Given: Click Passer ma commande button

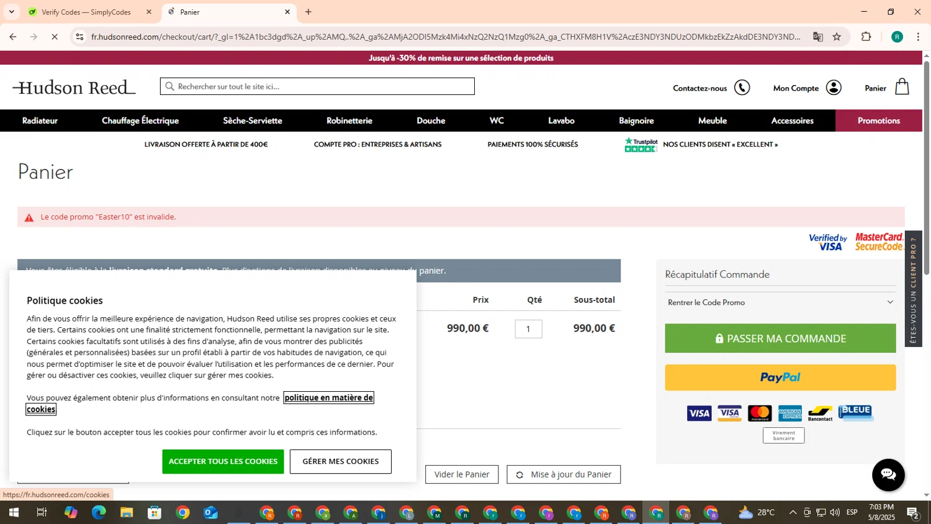Looking at the screenshot, I should 780,338.
